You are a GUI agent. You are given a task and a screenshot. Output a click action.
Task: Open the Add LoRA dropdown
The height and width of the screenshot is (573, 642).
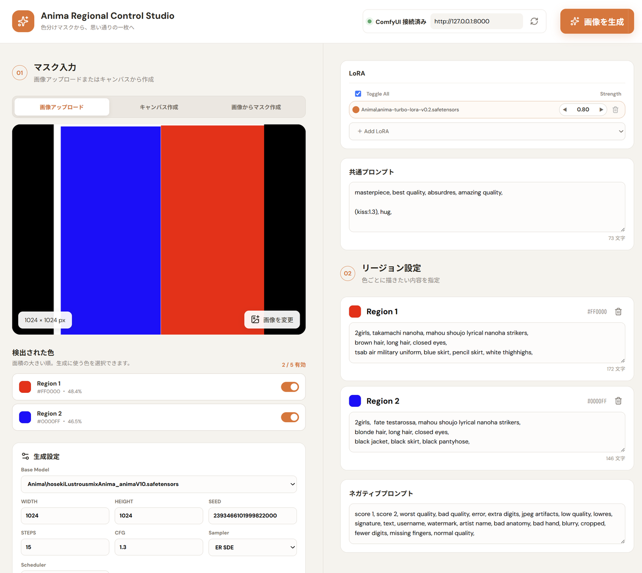[x=487, y=131]
